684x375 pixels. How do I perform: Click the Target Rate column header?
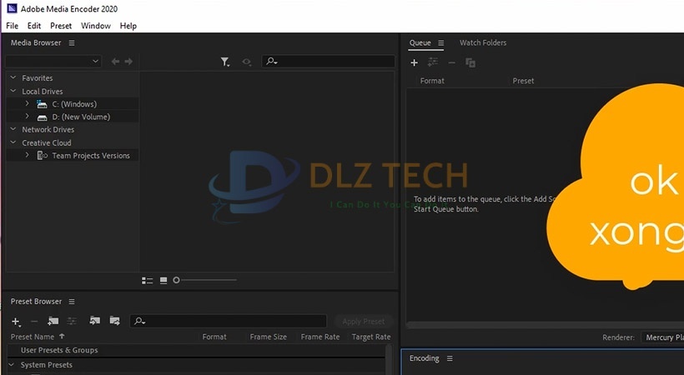click(x=371, y=337)
